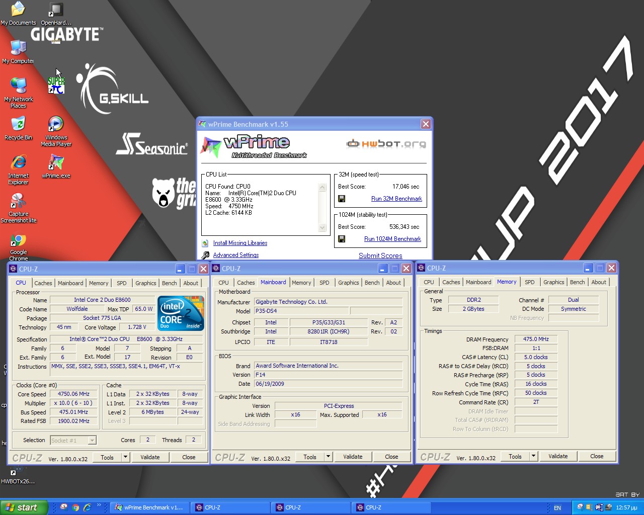Click the HWBOT.org logo in wPrime
Image resolution: width=644 pixels, height=515 pixels.
point(386,144)
